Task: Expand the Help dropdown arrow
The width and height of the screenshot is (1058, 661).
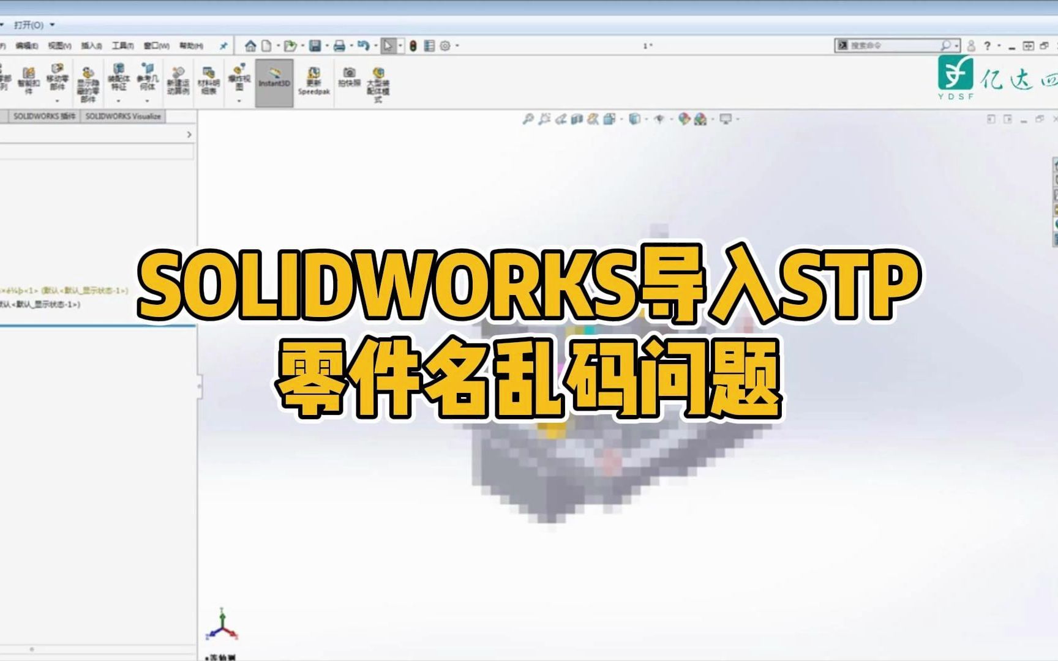Action: 999,46
